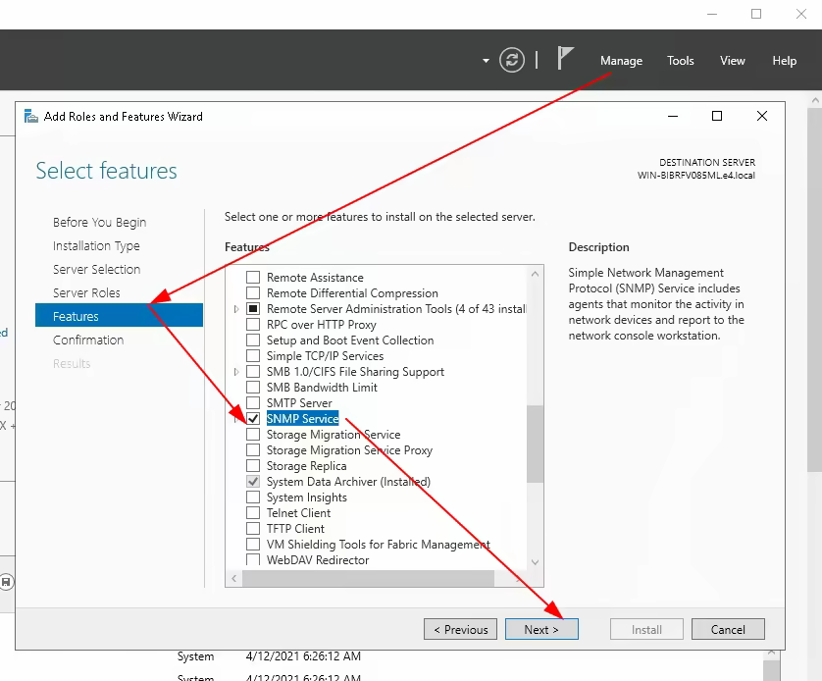
Task: Click the DESTINATION SERVER name text
Action: (x=696, y=176)
